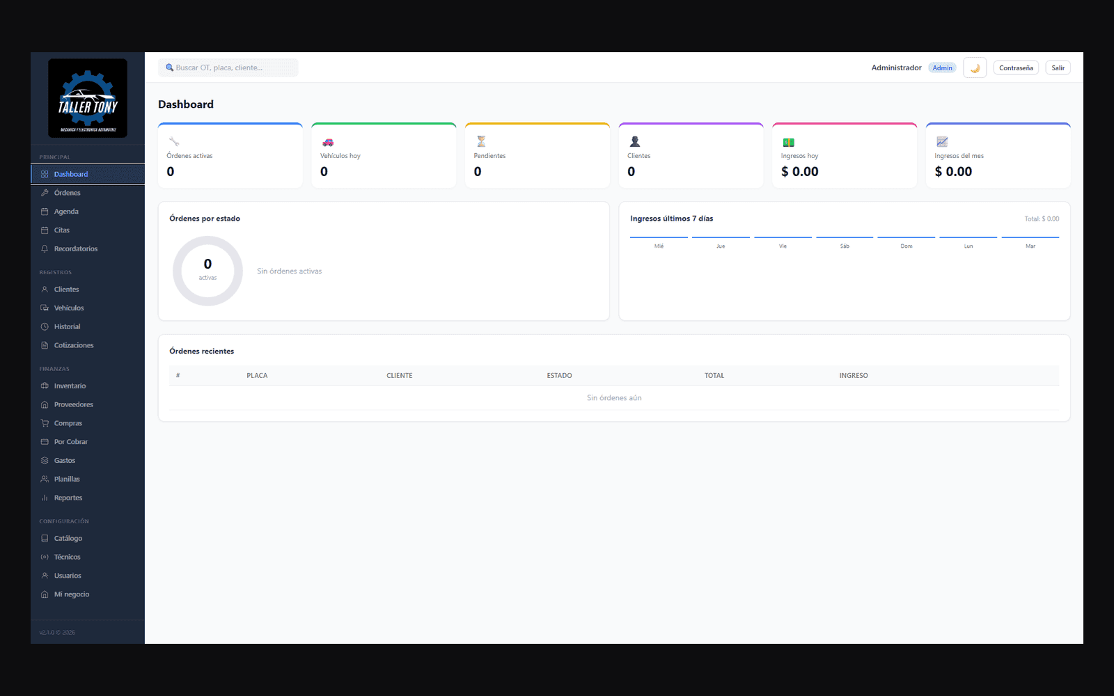
Task: Click the person icon beside Clientes sidebar item
Action: pos(45,290)
